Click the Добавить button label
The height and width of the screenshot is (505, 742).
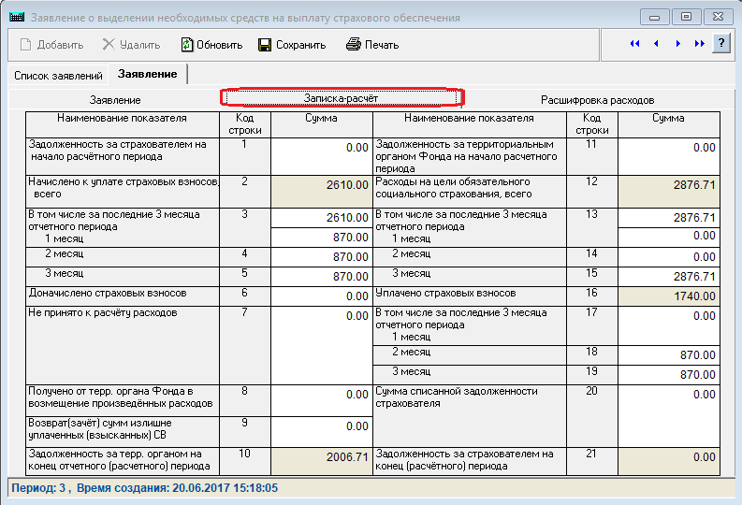60,45
